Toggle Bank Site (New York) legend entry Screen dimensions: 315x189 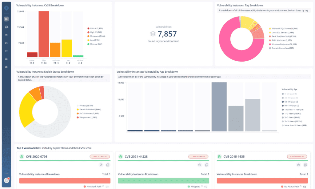click(283, 36)
